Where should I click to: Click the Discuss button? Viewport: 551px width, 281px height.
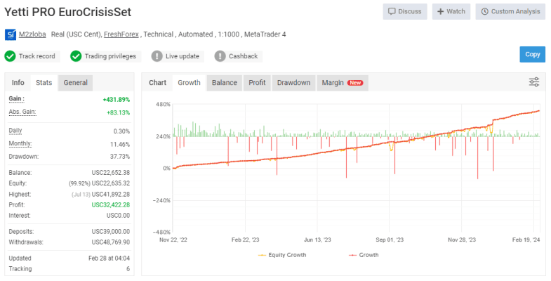[405, 12]
